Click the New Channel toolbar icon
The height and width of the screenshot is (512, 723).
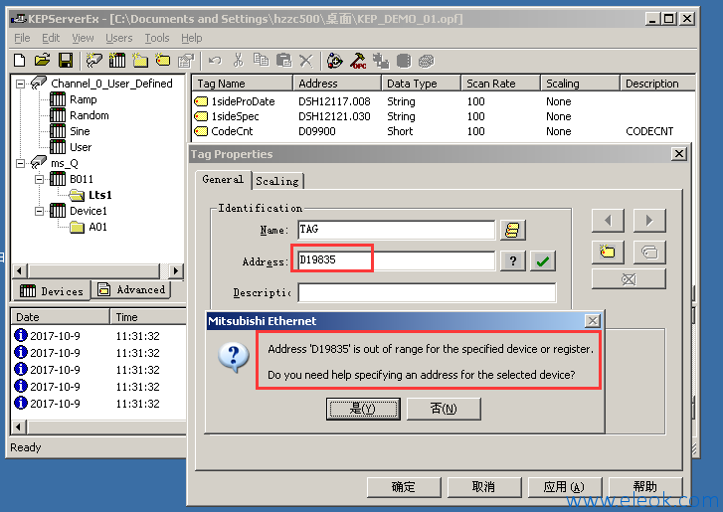(x=94, y=61)
